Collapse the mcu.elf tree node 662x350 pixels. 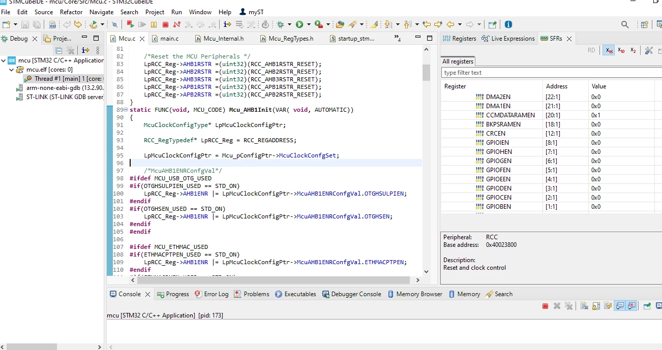point(12,70)
